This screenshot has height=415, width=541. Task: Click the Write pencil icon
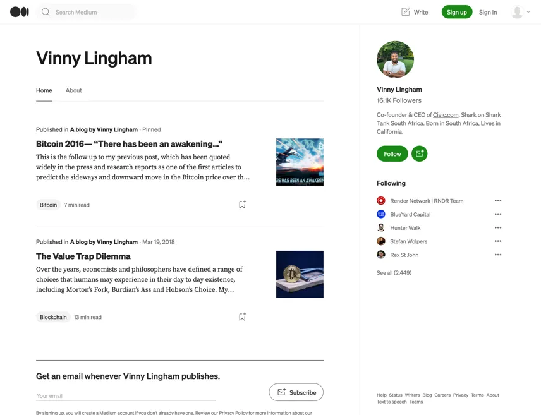pyautogui.click(x=406, y=12)
